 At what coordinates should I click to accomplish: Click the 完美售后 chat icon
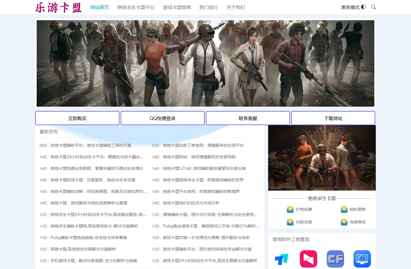coord(344,222)
